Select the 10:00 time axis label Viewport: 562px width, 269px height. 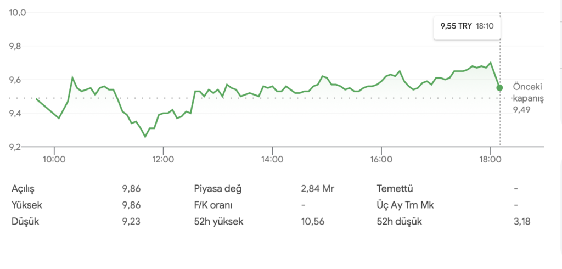coord(54,160)
